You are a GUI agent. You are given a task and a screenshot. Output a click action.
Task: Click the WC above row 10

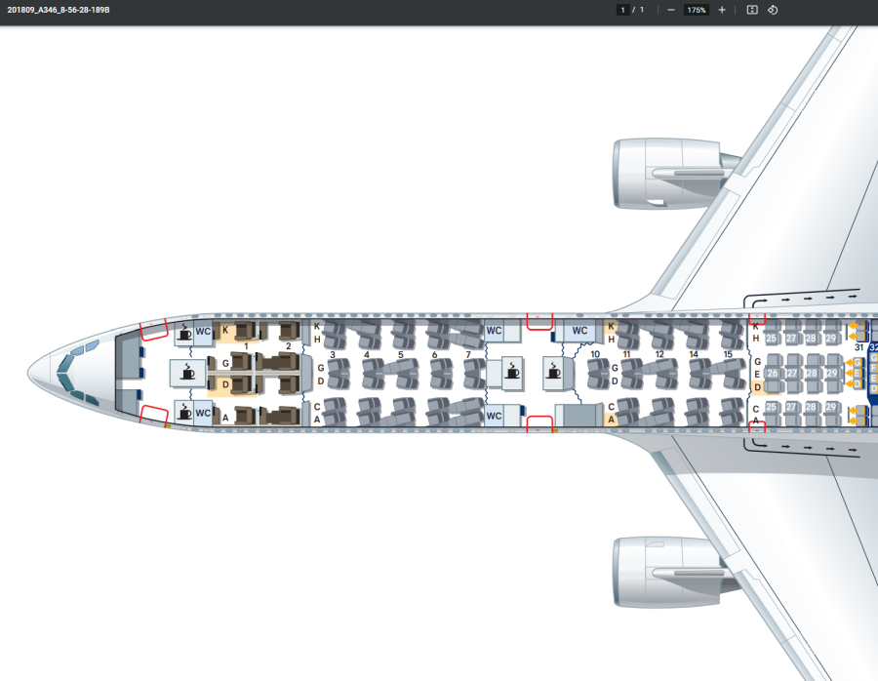click(x=580, y=332)
